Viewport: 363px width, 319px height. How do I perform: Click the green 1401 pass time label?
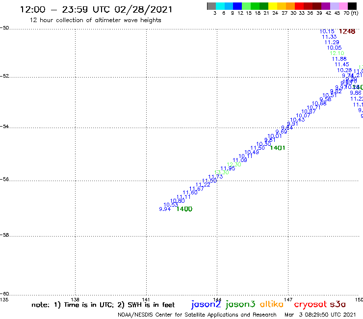pyautogui.click(x=277, y=148)
